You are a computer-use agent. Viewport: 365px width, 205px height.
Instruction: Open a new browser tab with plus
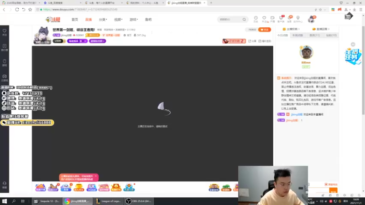tap(211, 3)
